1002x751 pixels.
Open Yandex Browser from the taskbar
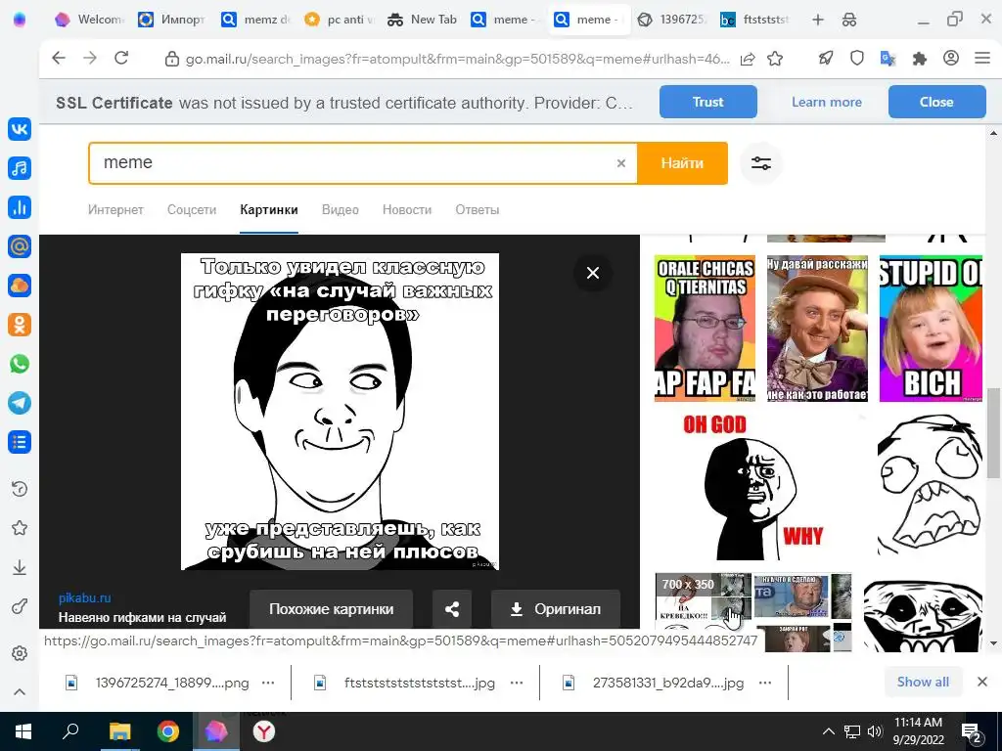(264, 731)
